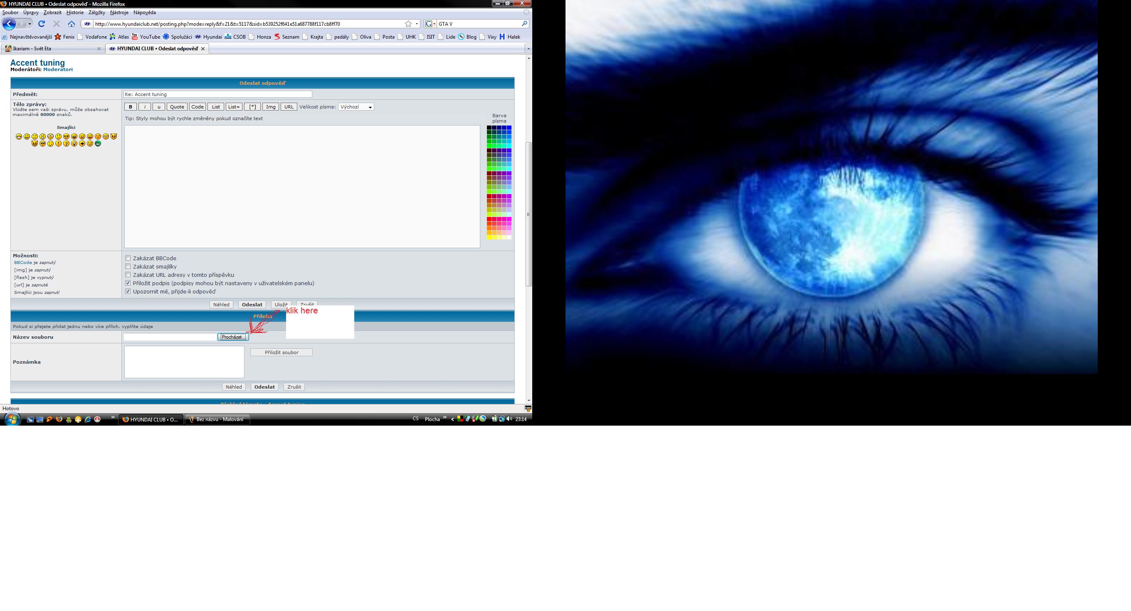This screenshot has height=611, width=1131.
Task: Click the search magnifier icon
Action: pyautogui.click(x=524, y=24)
